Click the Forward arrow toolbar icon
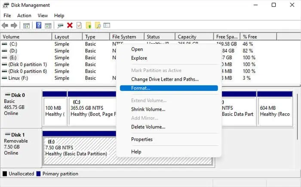 click(x=14, y=26)
